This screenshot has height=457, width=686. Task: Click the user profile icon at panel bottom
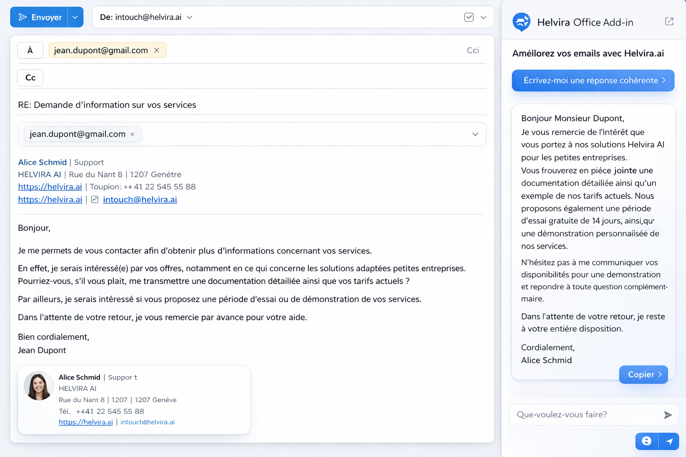click(x=646, y=441)
